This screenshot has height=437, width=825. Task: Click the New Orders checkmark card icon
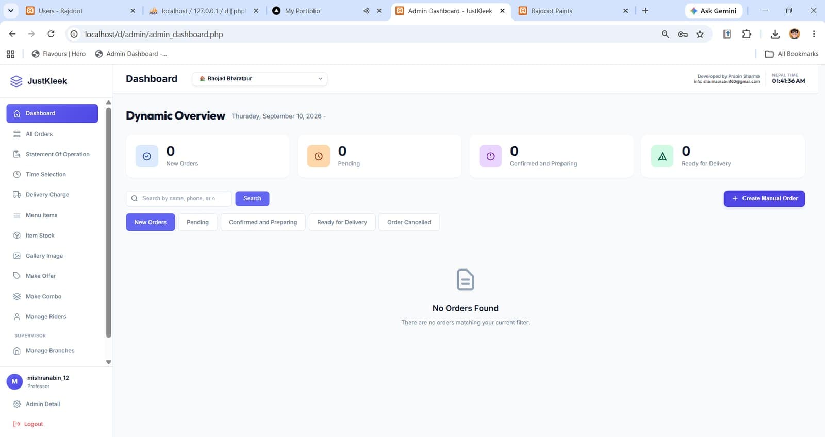coord(147,156)
